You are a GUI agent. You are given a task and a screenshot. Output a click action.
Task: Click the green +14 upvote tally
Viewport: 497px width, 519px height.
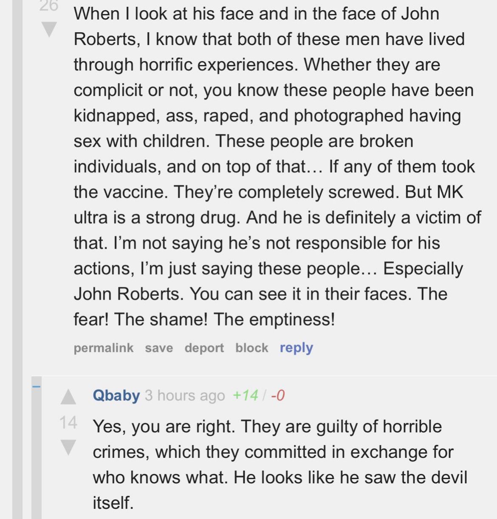[x=245, y=396]
